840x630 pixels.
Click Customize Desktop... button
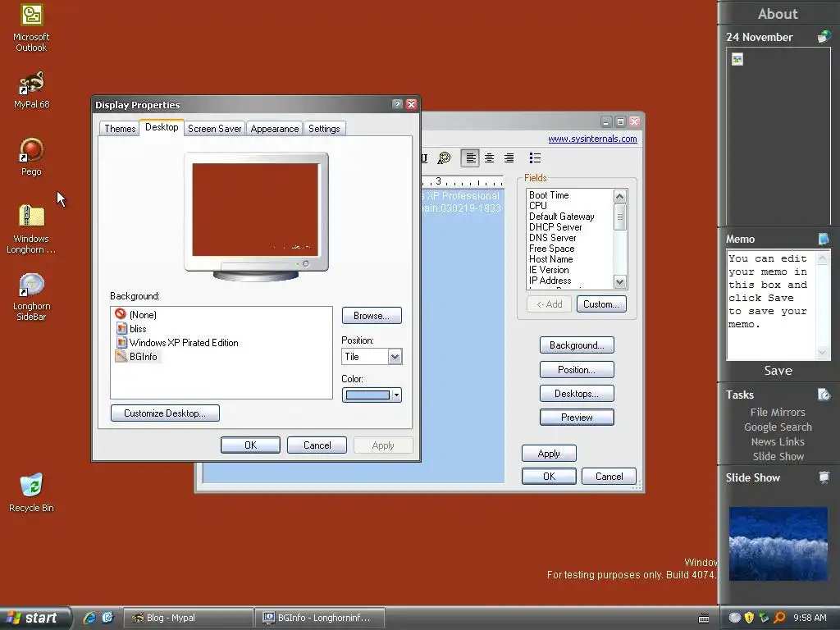165,413
